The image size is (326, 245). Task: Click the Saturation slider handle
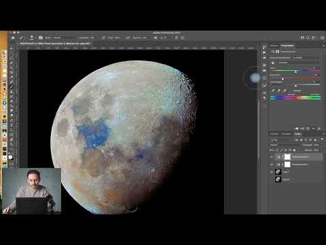tap(283, 79)
